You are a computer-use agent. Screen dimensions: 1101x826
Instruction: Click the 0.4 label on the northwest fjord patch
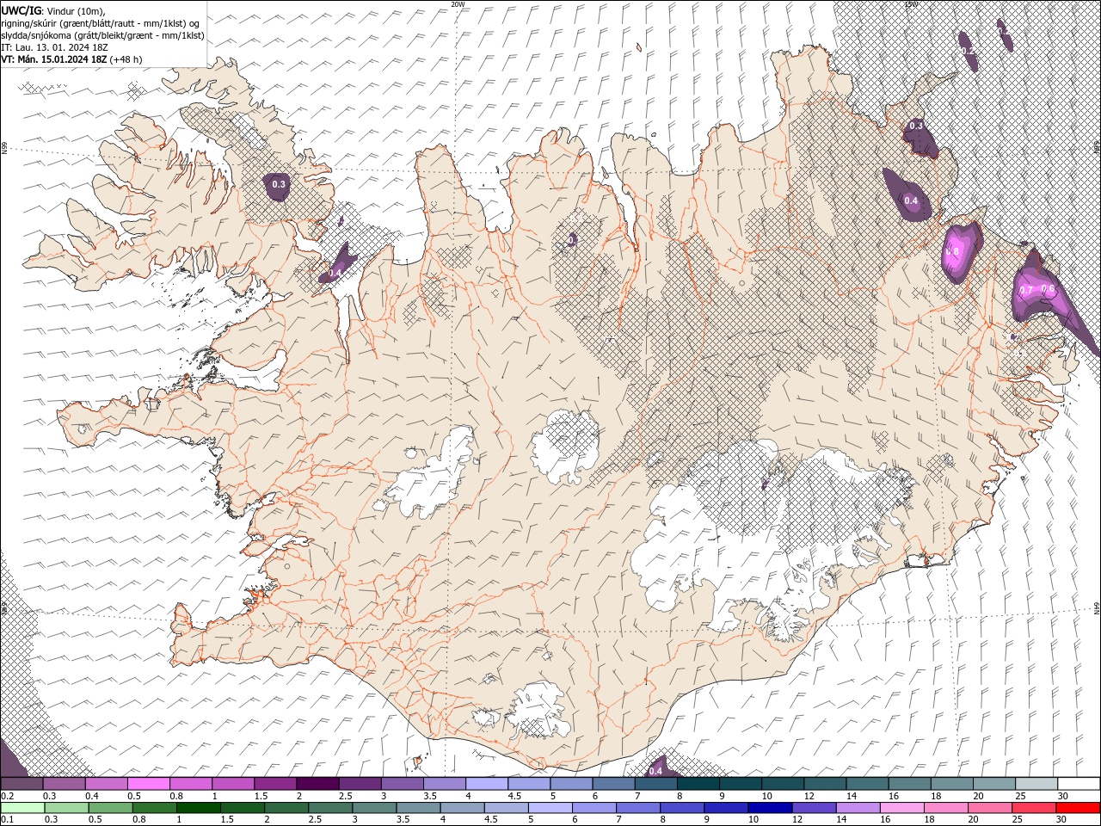click(x=335, y=272)
